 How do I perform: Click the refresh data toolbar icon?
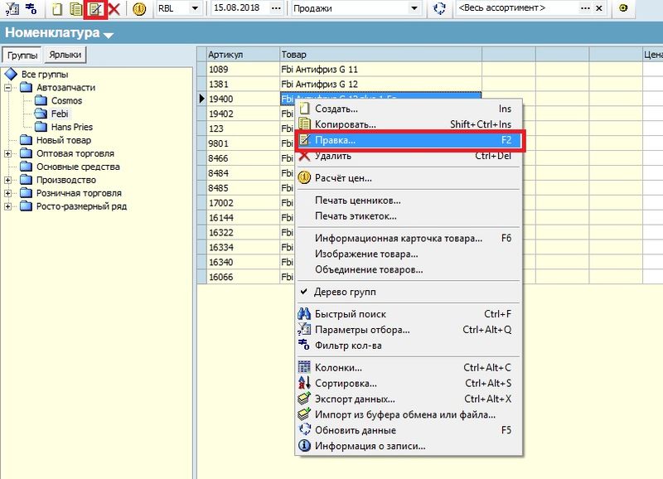(440, 8)
